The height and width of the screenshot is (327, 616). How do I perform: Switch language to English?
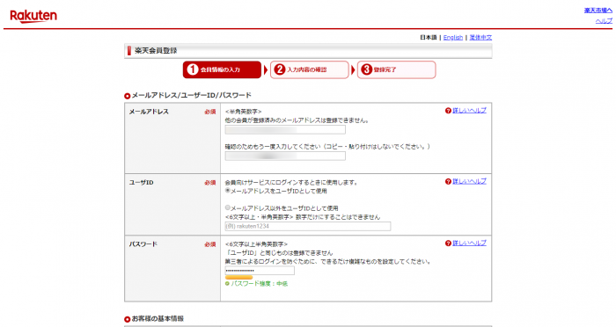click(453, 37)
